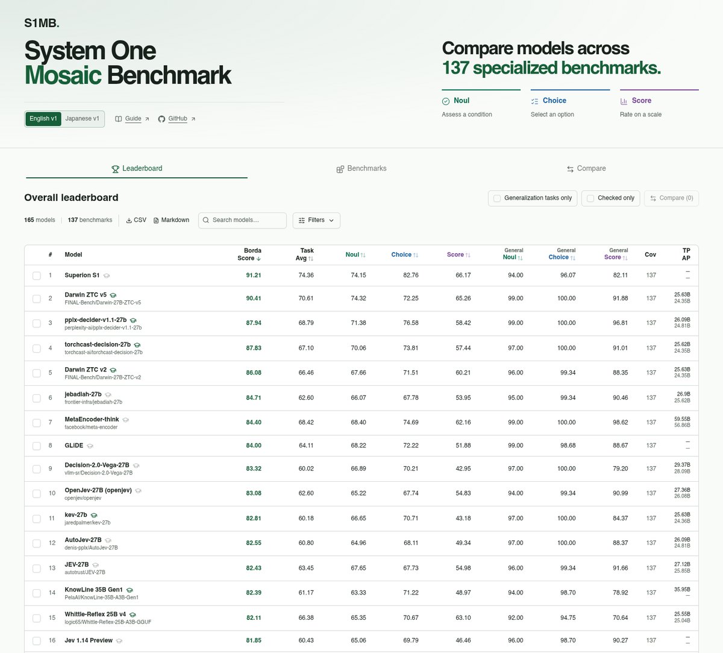This screenshot has height=653, width=723.
Task: Click the facebook/meta-encoder repo text
Action: pyautogui.click(x=91, y=427)
